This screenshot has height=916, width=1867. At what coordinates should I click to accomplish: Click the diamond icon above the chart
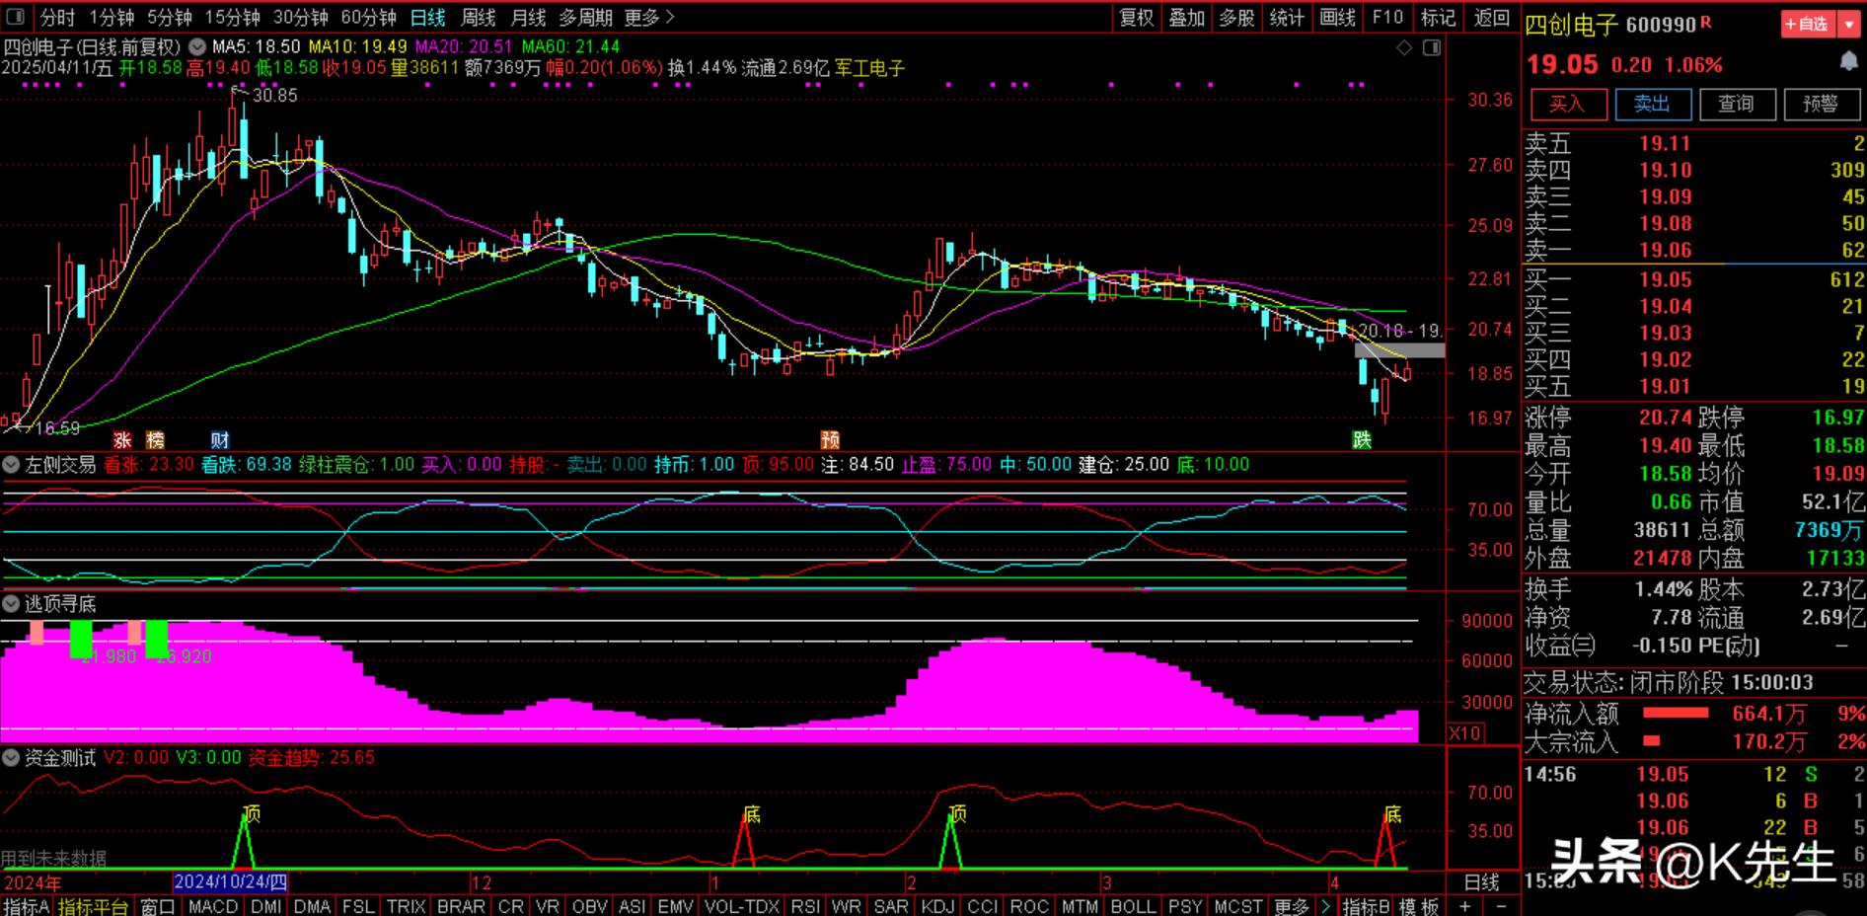coord(1404,47)
